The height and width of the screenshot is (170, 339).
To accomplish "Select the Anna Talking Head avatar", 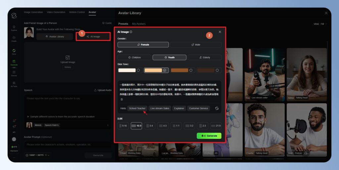I will [x=307, y=74].
